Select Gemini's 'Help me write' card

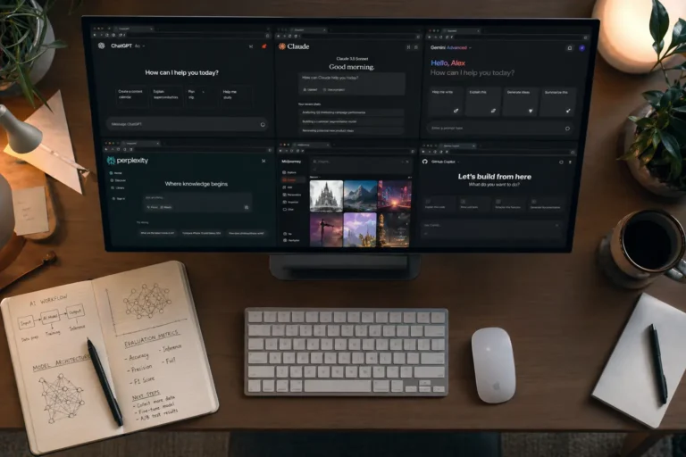click(x=446, y=102)
